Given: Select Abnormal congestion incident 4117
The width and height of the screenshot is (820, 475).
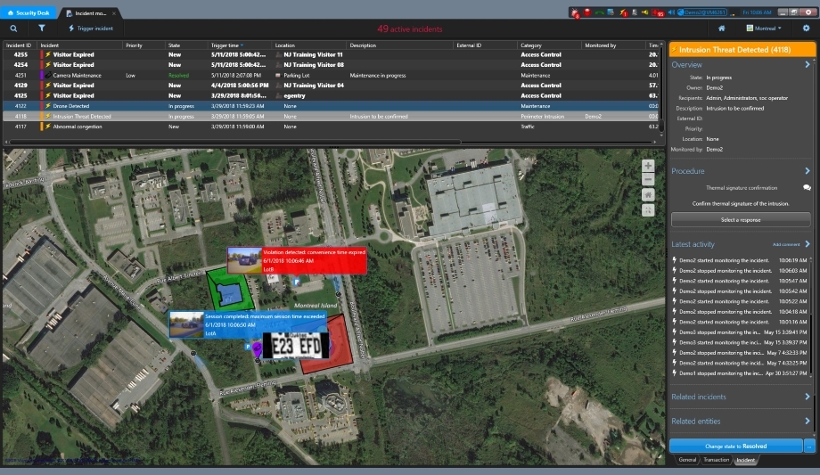Looking at the screenshot, I should tap(332, 127).
